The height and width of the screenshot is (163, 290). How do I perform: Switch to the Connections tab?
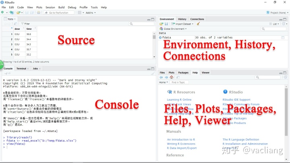click(197, 19)
